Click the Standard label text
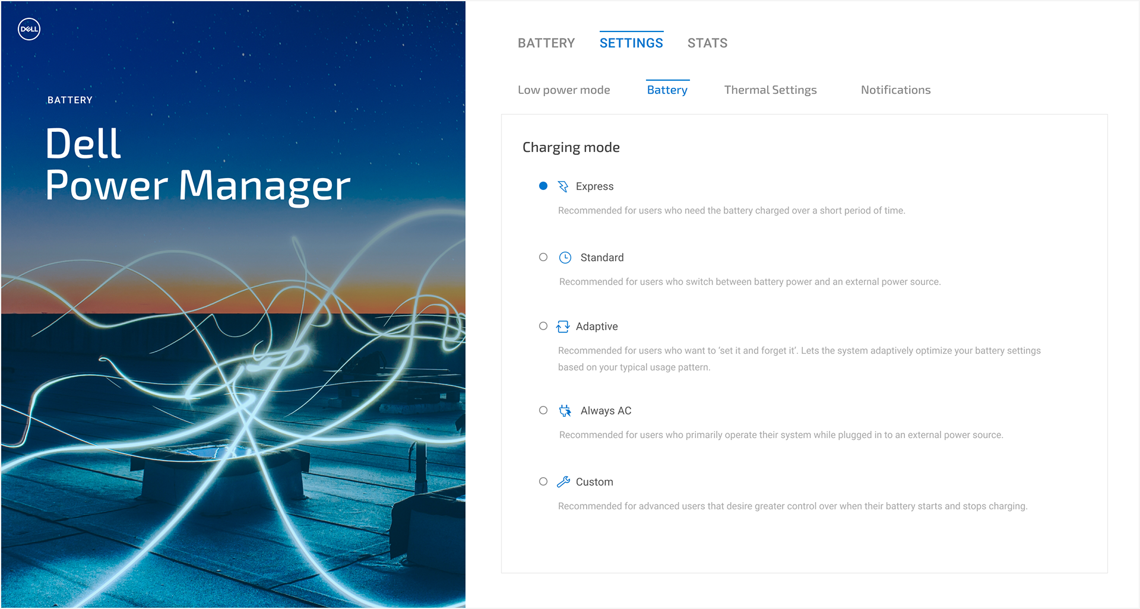Screen dimensions: 1140x609 coord(602,258)
